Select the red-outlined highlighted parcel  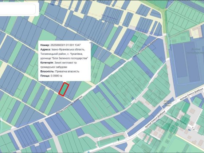coord(64,89)
